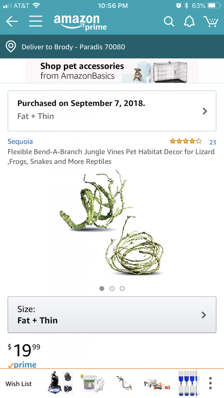The height and width of the screenshot is (398, 224).
Task: Tap the vines product image
Action: click(112, 224)
